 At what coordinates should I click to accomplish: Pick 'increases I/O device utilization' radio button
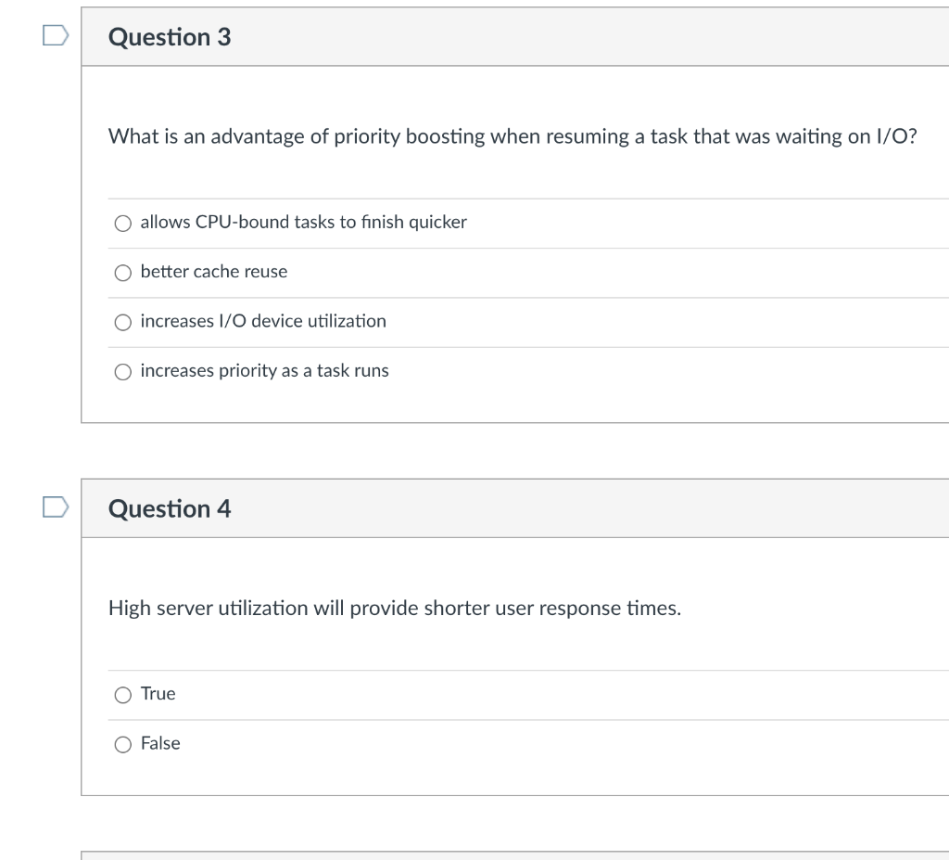click(123, 322)
